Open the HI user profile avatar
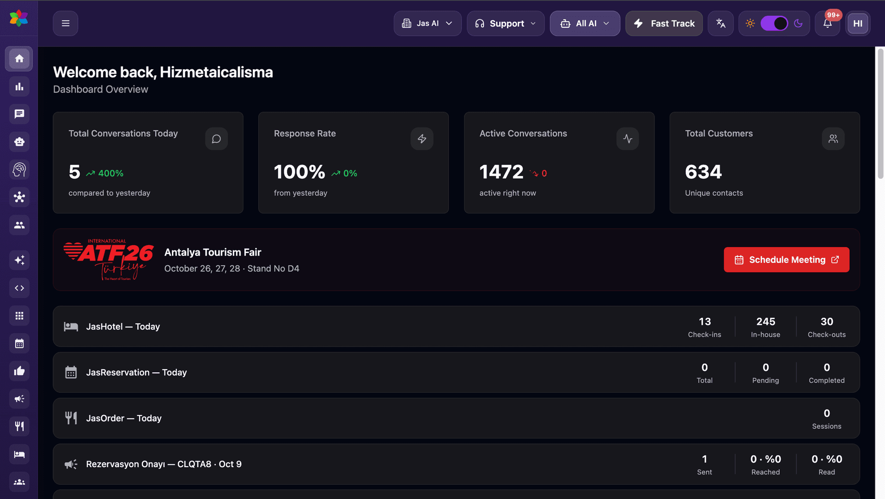The width and height of the screenshot is (885, 499). tap(858, 24)
